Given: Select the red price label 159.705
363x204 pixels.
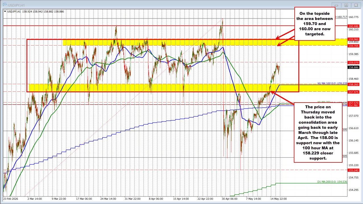Looking at the screenshot, I should pyautogui.click(x=353, y=46).
